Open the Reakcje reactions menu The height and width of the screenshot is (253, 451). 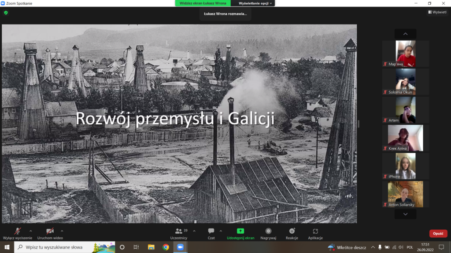(x=292, y=233)
